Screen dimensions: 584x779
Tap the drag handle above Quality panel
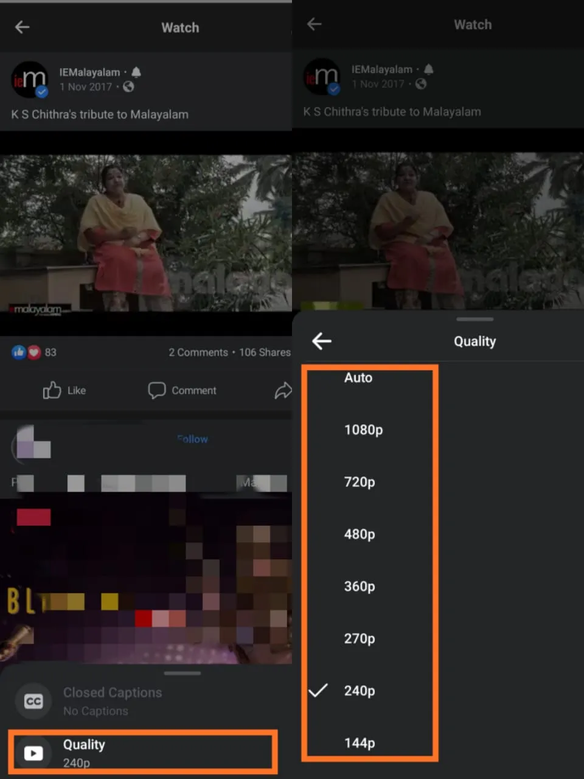point(474,319)
